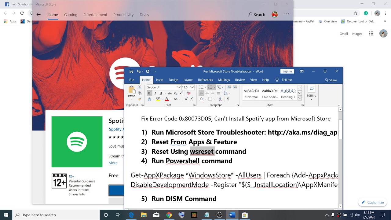Click the Shading paint bucket color

point(201,99)
